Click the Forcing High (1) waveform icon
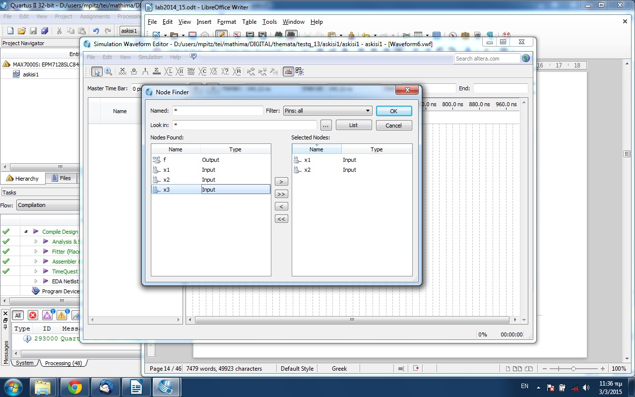The width and height of the screenshot is (635, 397). coord(145,71)
